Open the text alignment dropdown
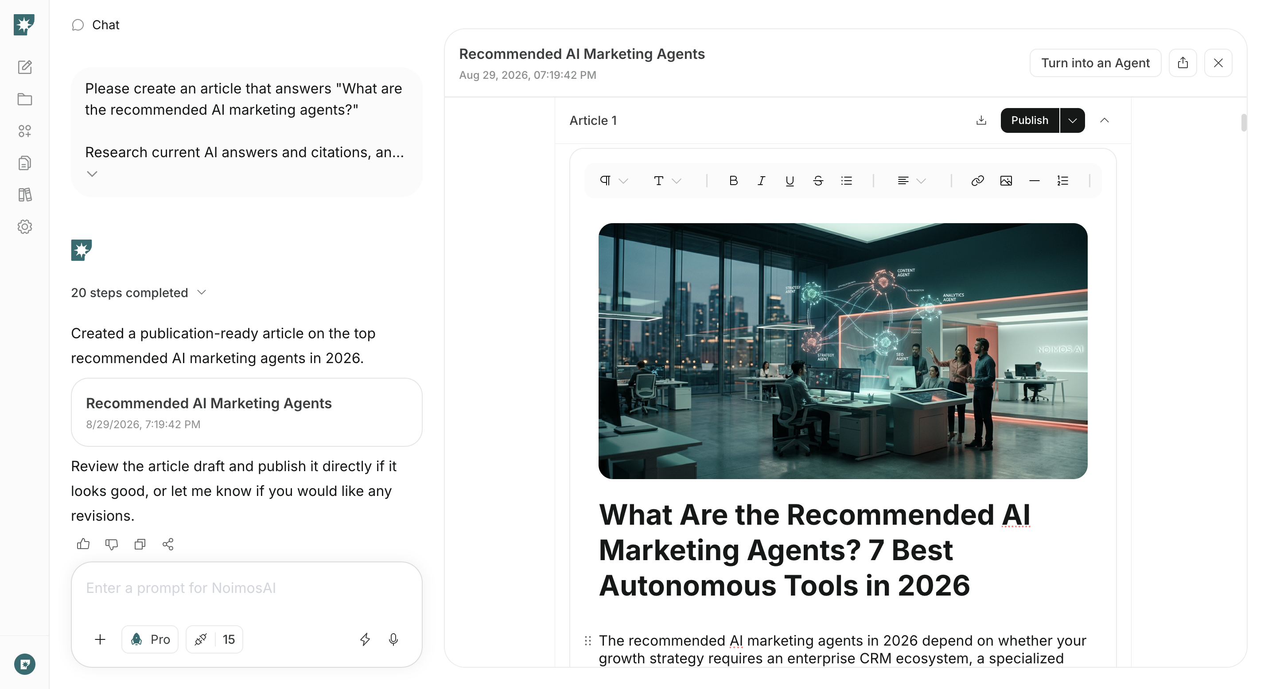The width and height of the screenshot is (1276, 689). click(911, 181)
